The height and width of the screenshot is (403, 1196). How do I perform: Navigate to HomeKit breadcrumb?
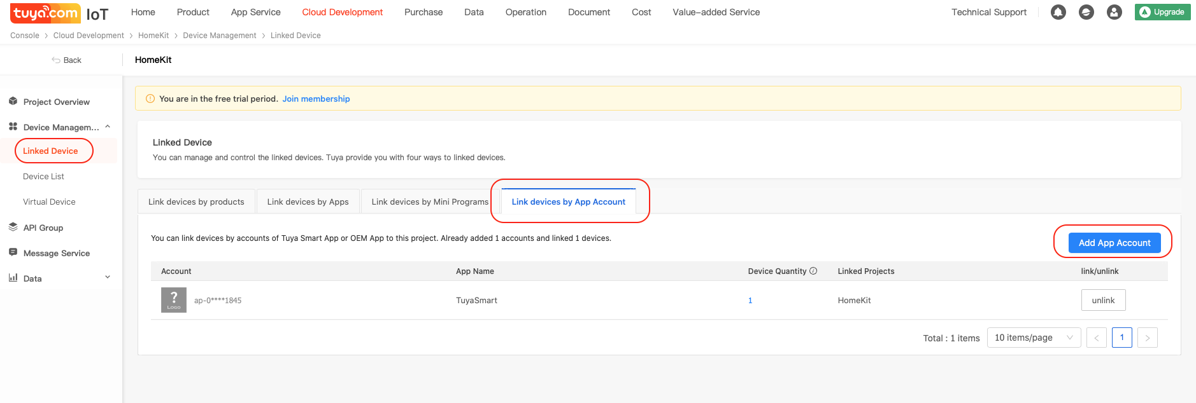[x=153, y=36]
